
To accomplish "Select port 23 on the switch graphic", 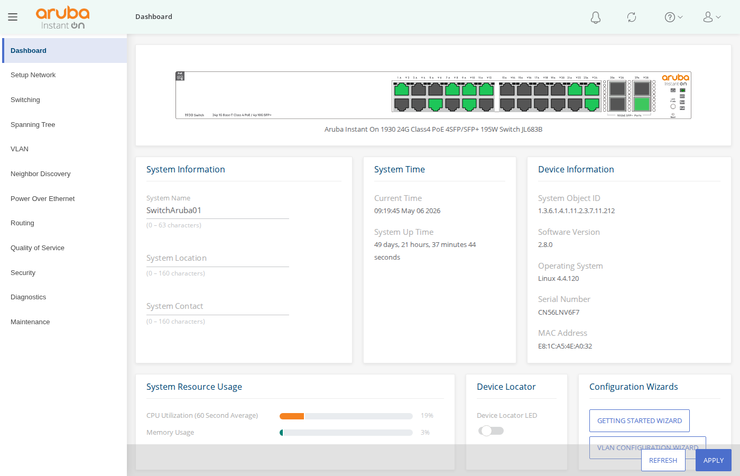I will tap(592, 89).
